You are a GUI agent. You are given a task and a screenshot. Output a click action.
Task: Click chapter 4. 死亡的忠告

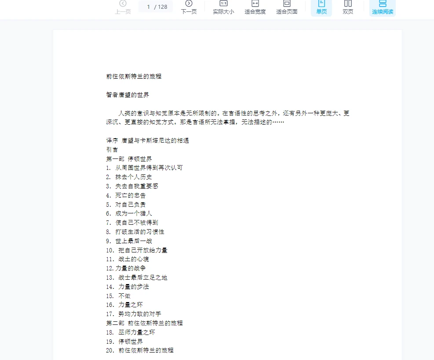click(126, 196)
